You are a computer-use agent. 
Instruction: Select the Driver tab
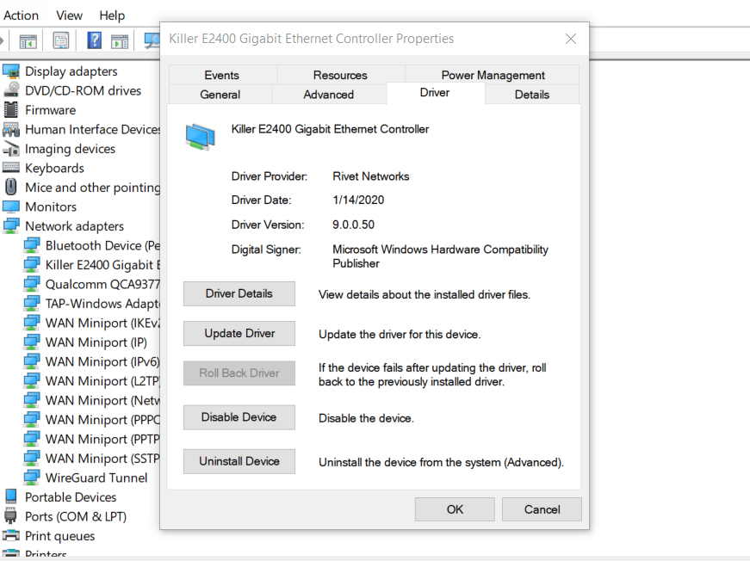click(x=435, y=93)
